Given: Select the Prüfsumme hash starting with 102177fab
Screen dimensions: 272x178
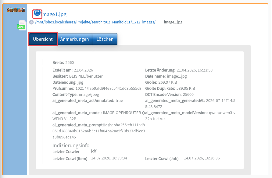Looking at the screenshot, I should (109, 89).
